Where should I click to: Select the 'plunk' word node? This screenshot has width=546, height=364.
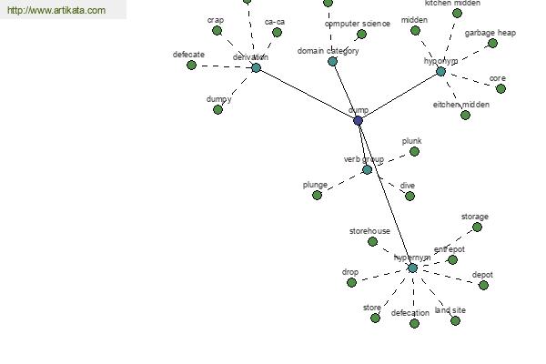(x=414, y=152)
